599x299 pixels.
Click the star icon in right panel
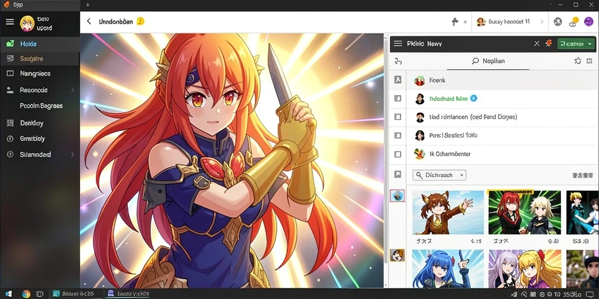point(577,61)
